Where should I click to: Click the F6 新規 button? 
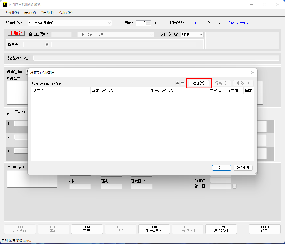click(87, 229)
